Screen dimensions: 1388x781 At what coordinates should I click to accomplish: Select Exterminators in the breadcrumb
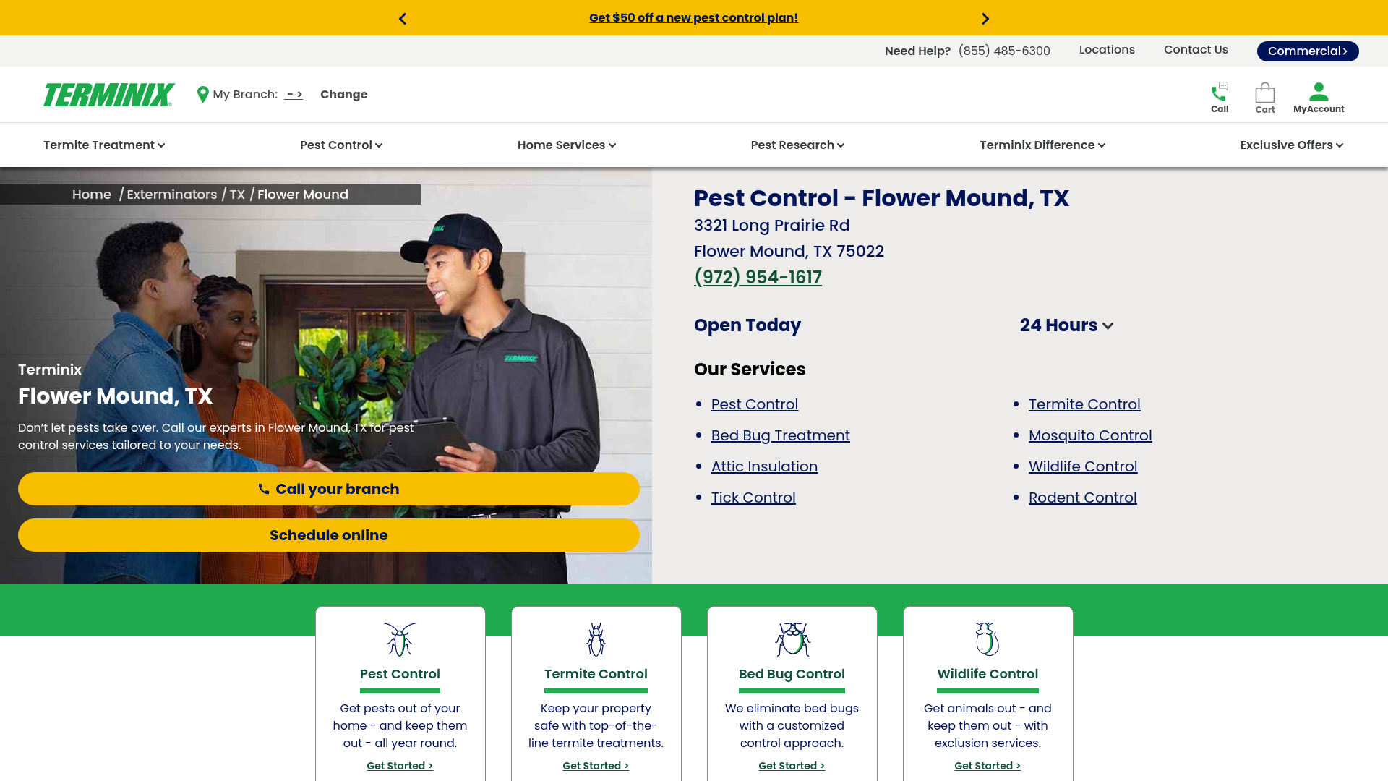[172, 195]
